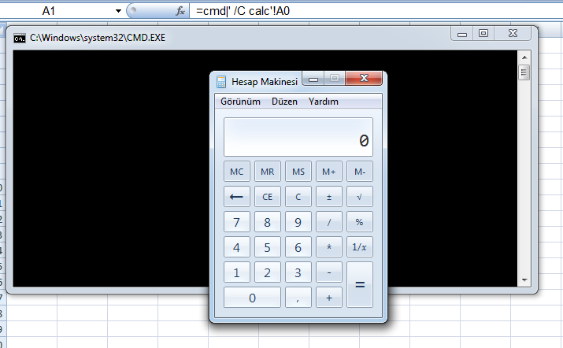Screen dimensions: 563x348
Task: Open the Yardım menu
Action: 323,102
